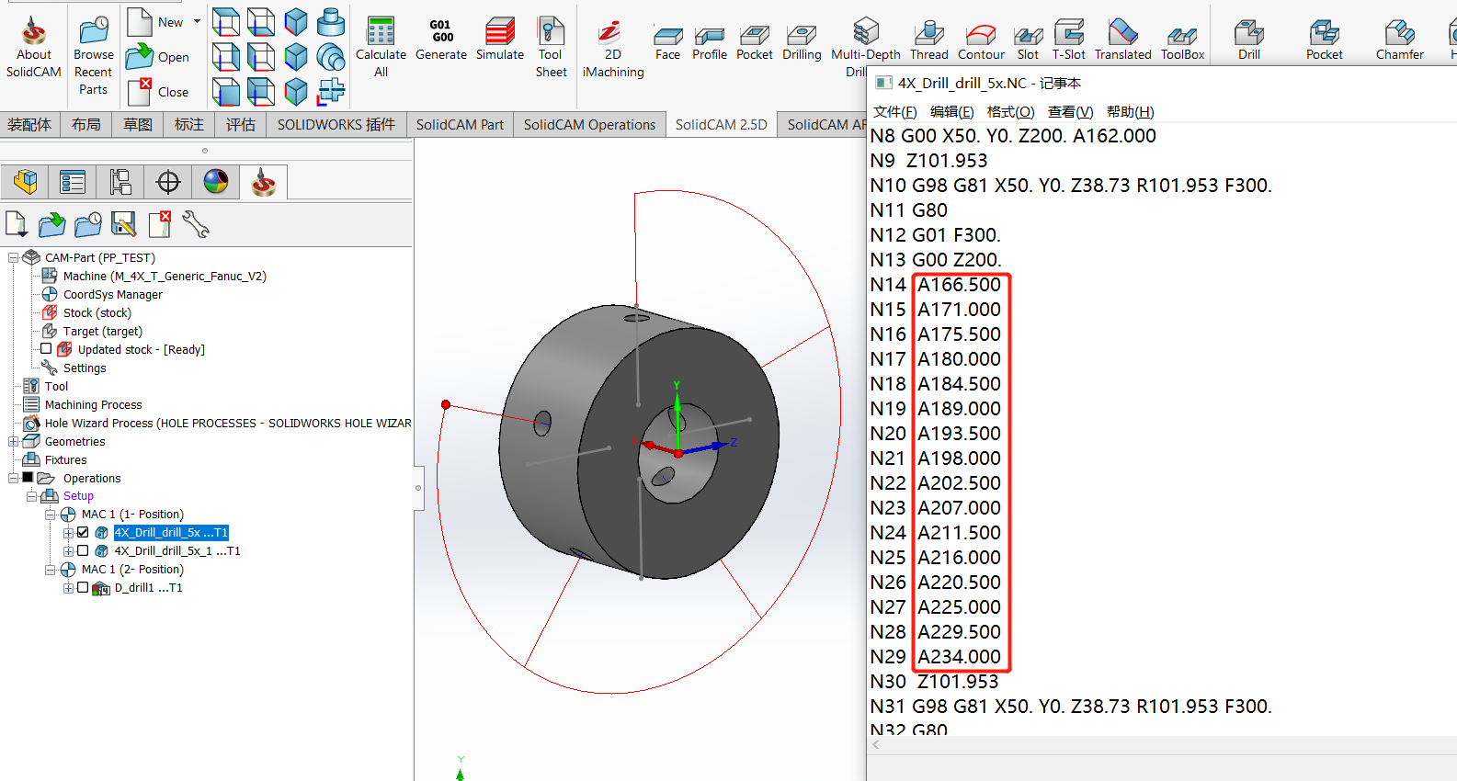Expand the 4X_Drill_drill_5x_1 operation
1457x781 pixels.
68,551
